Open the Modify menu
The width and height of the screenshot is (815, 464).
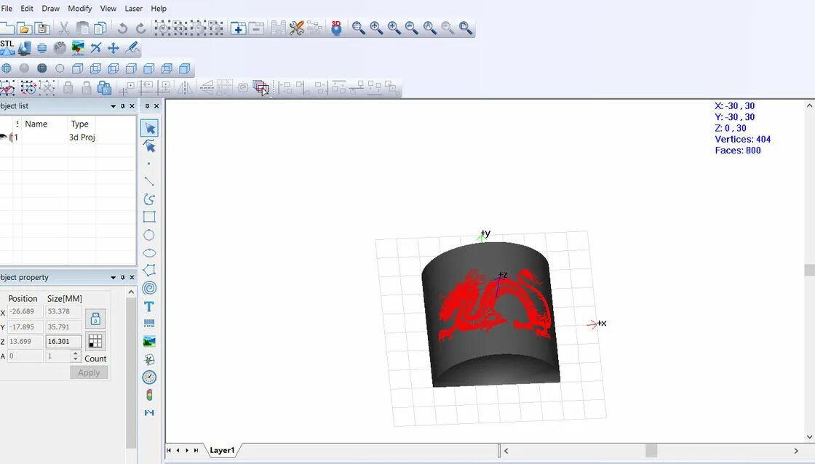(x=79, y=8)
